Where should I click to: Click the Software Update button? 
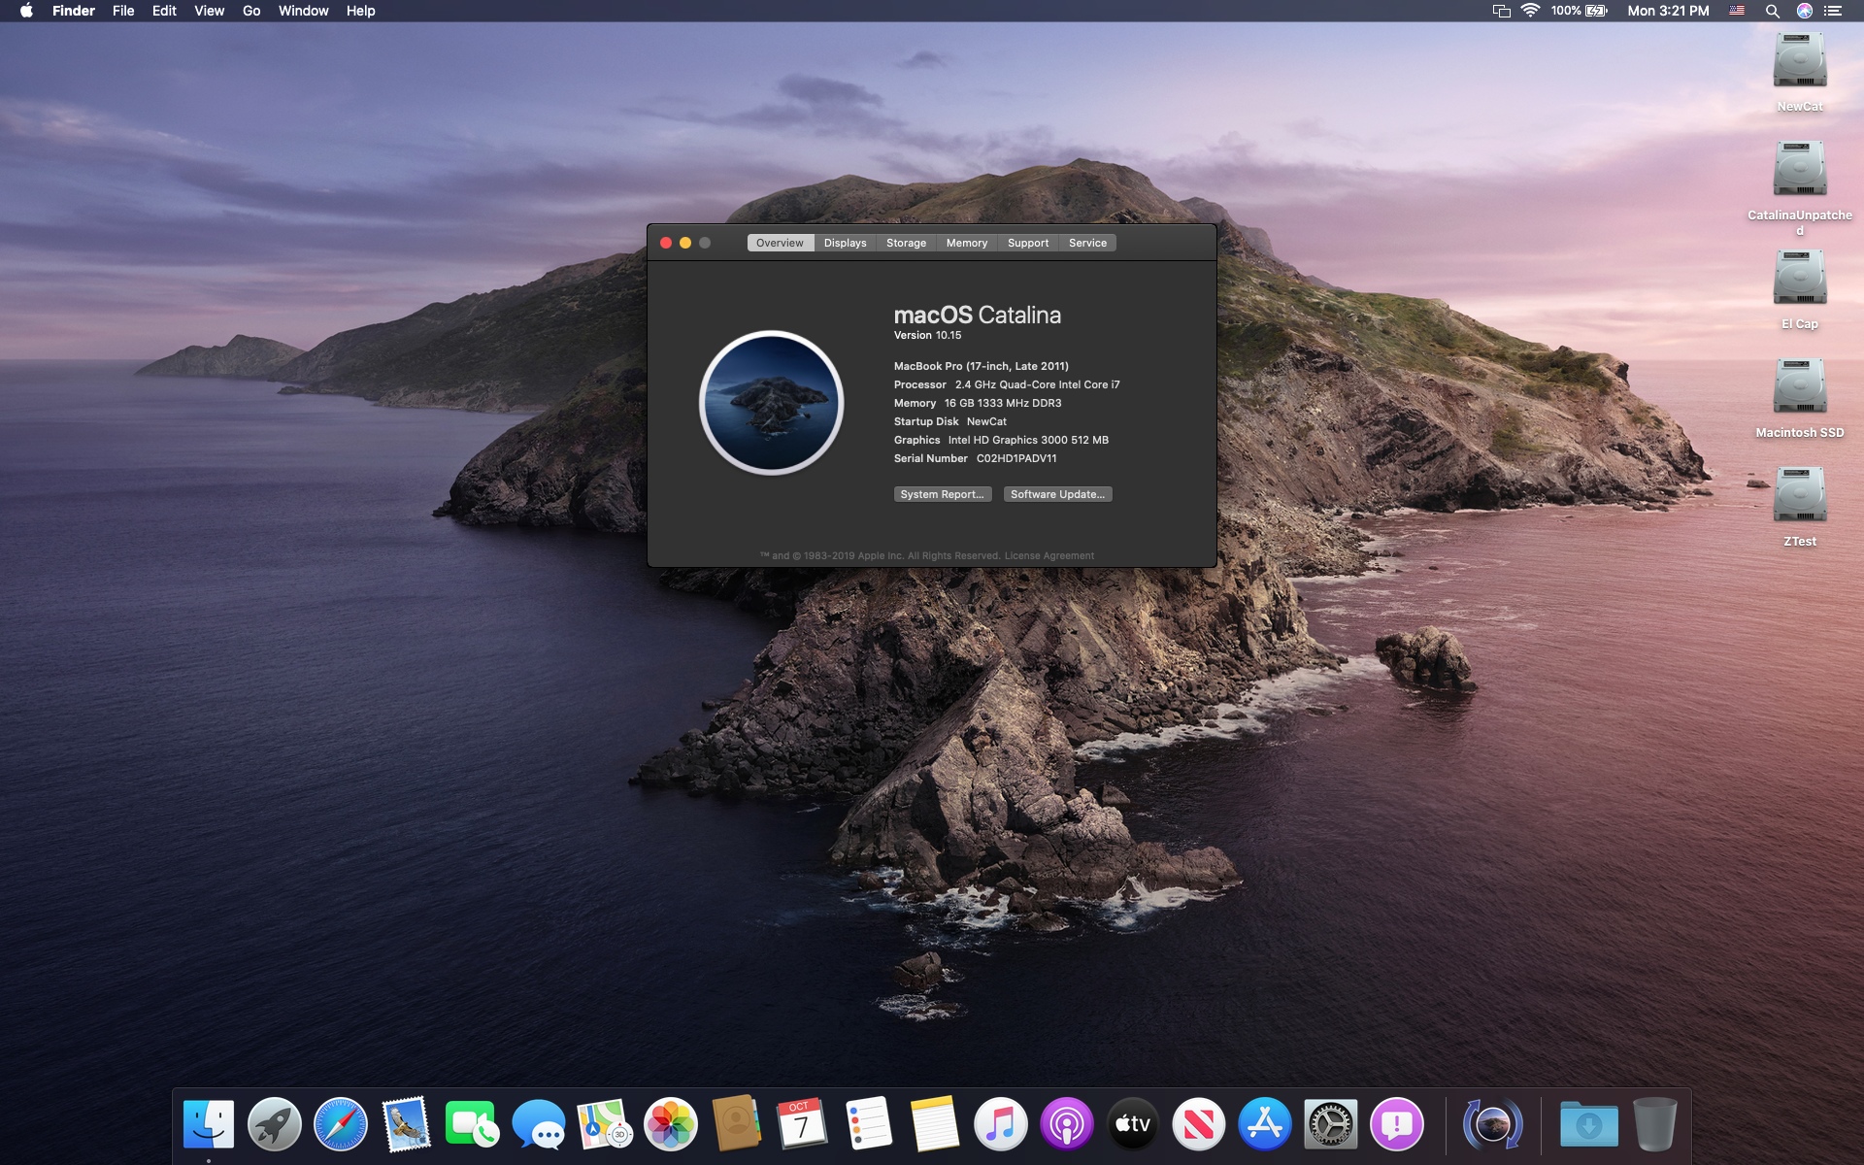point(1057,494)
